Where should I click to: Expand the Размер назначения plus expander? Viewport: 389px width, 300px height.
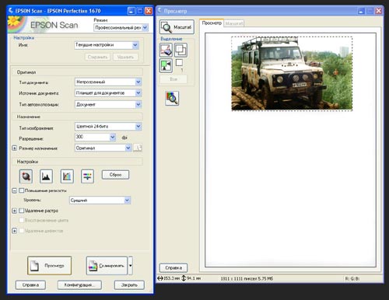[15, 148]
